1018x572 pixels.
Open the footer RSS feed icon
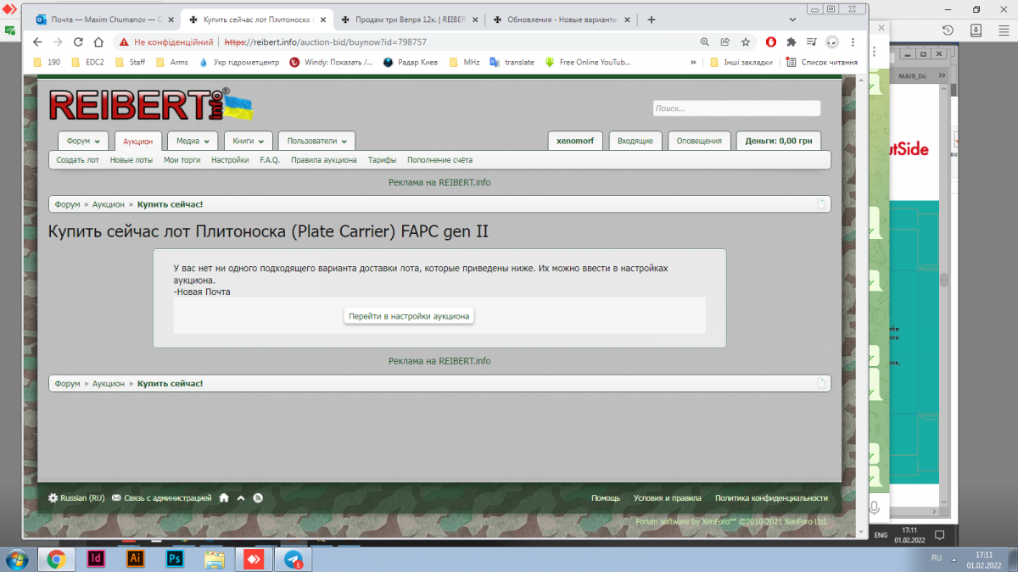258,498
